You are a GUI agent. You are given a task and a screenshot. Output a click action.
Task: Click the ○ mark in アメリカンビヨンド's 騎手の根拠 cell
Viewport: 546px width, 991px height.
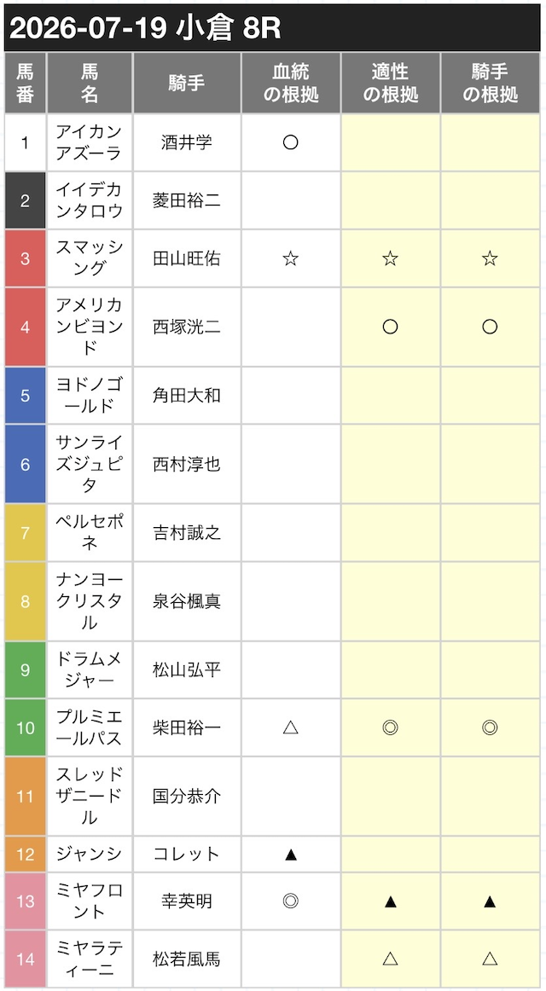tap(490, 327)
